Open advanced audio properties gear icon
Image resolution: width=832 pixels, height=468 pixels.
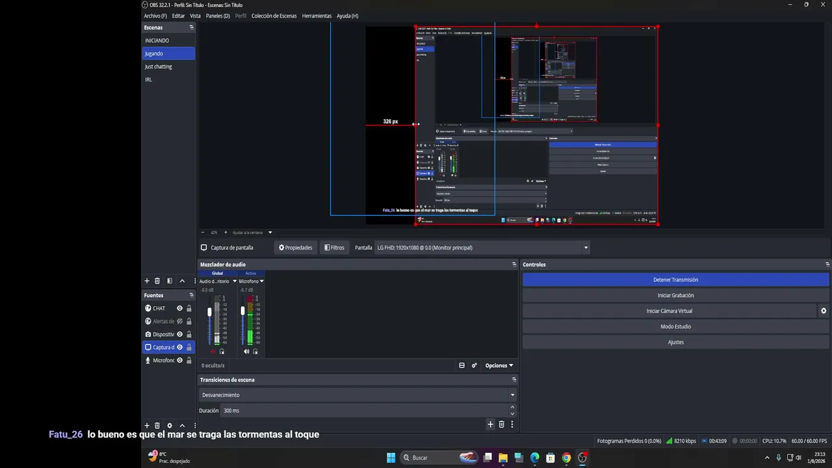(474, 365)
